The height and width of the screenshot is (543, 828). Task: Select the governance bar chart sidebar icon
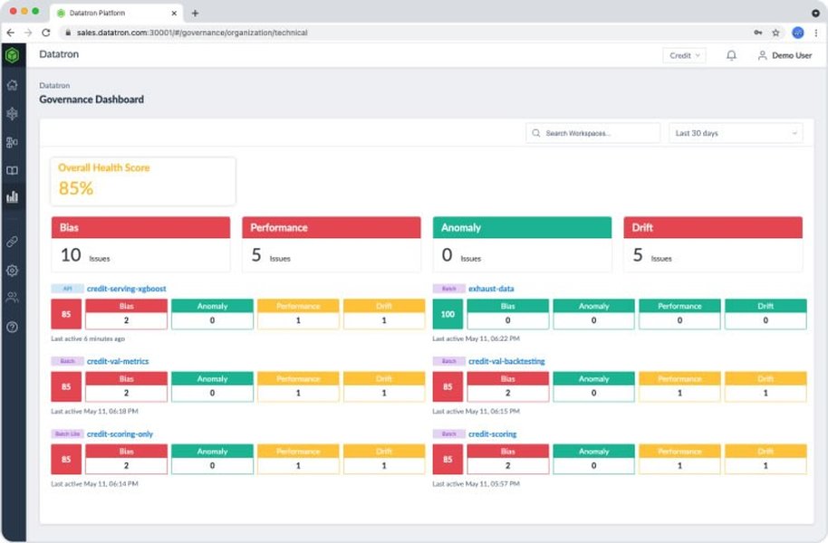[12, 196]
